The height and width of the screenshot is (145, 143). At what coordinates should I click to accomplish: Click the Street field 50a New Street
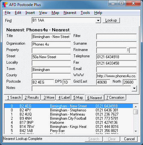click(x=51, y=57)
